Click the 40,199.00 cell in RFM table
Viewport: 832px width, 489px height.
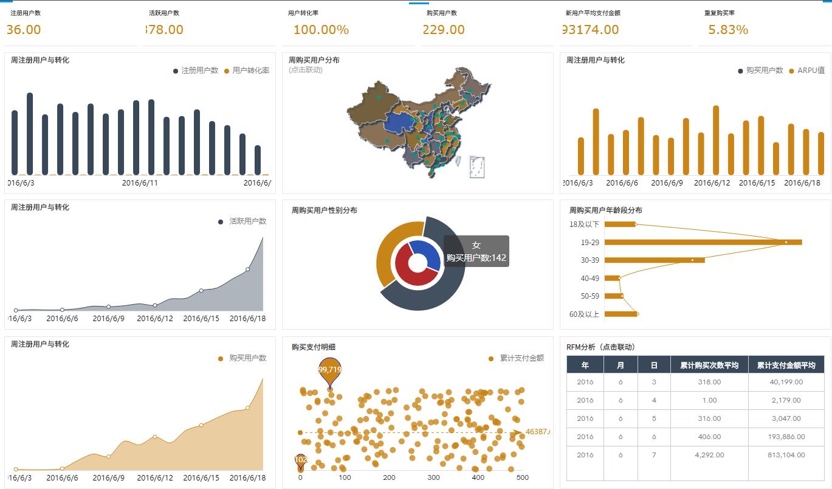(x=786, y=382)
